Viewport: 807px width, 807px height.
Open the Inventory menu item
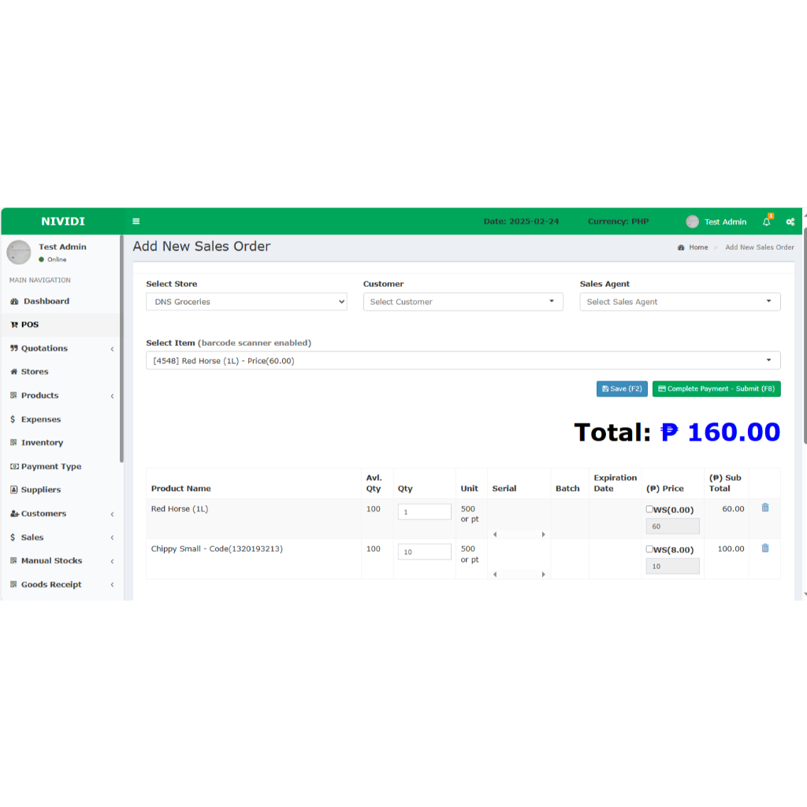tap(42, 443)
